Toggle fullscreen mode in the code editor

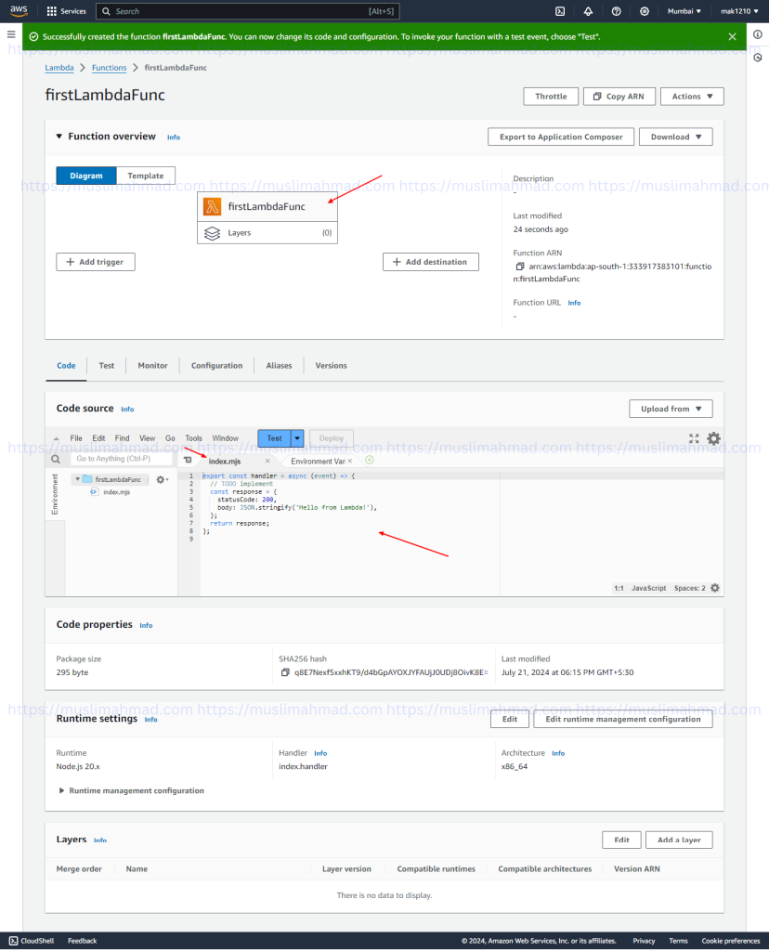(694, 438)
